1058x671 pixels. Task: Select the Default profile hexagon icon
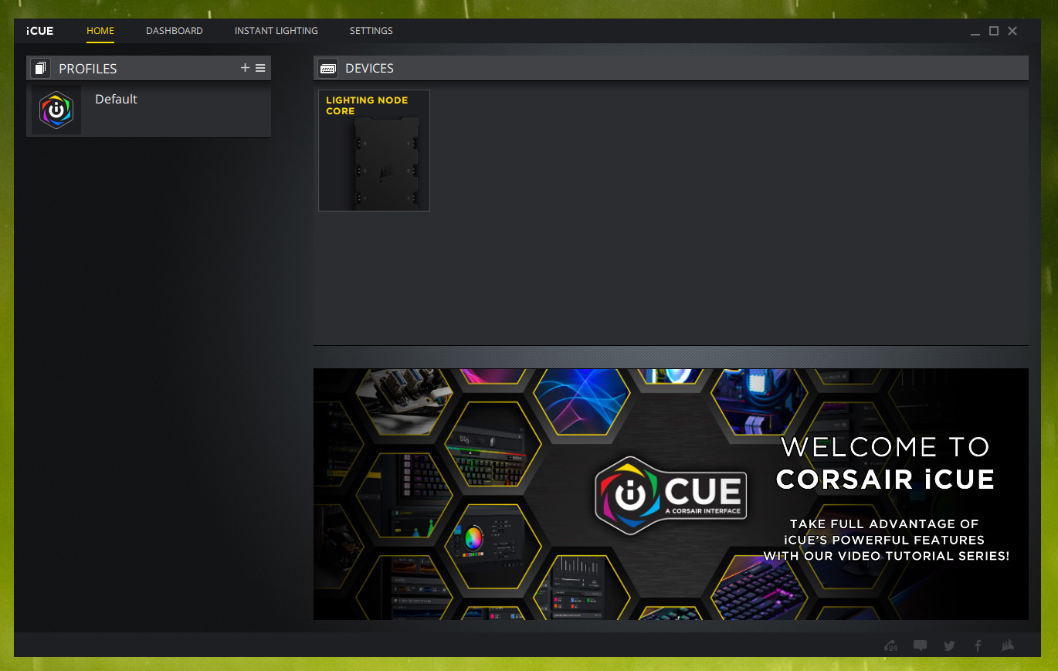pyautogui.click(x=56, y=110)
